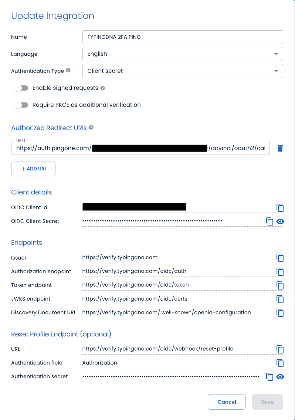
Task: Click the Name input field
Action: [183, 37]
